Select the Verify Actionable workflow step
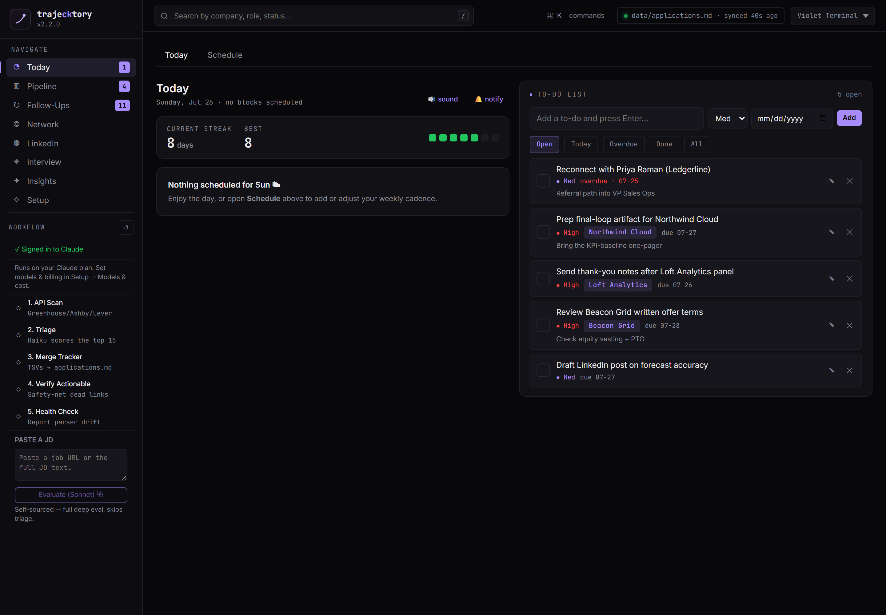This screenshot has width=886, height=615. pyautogui.click(x=71, y=389)
